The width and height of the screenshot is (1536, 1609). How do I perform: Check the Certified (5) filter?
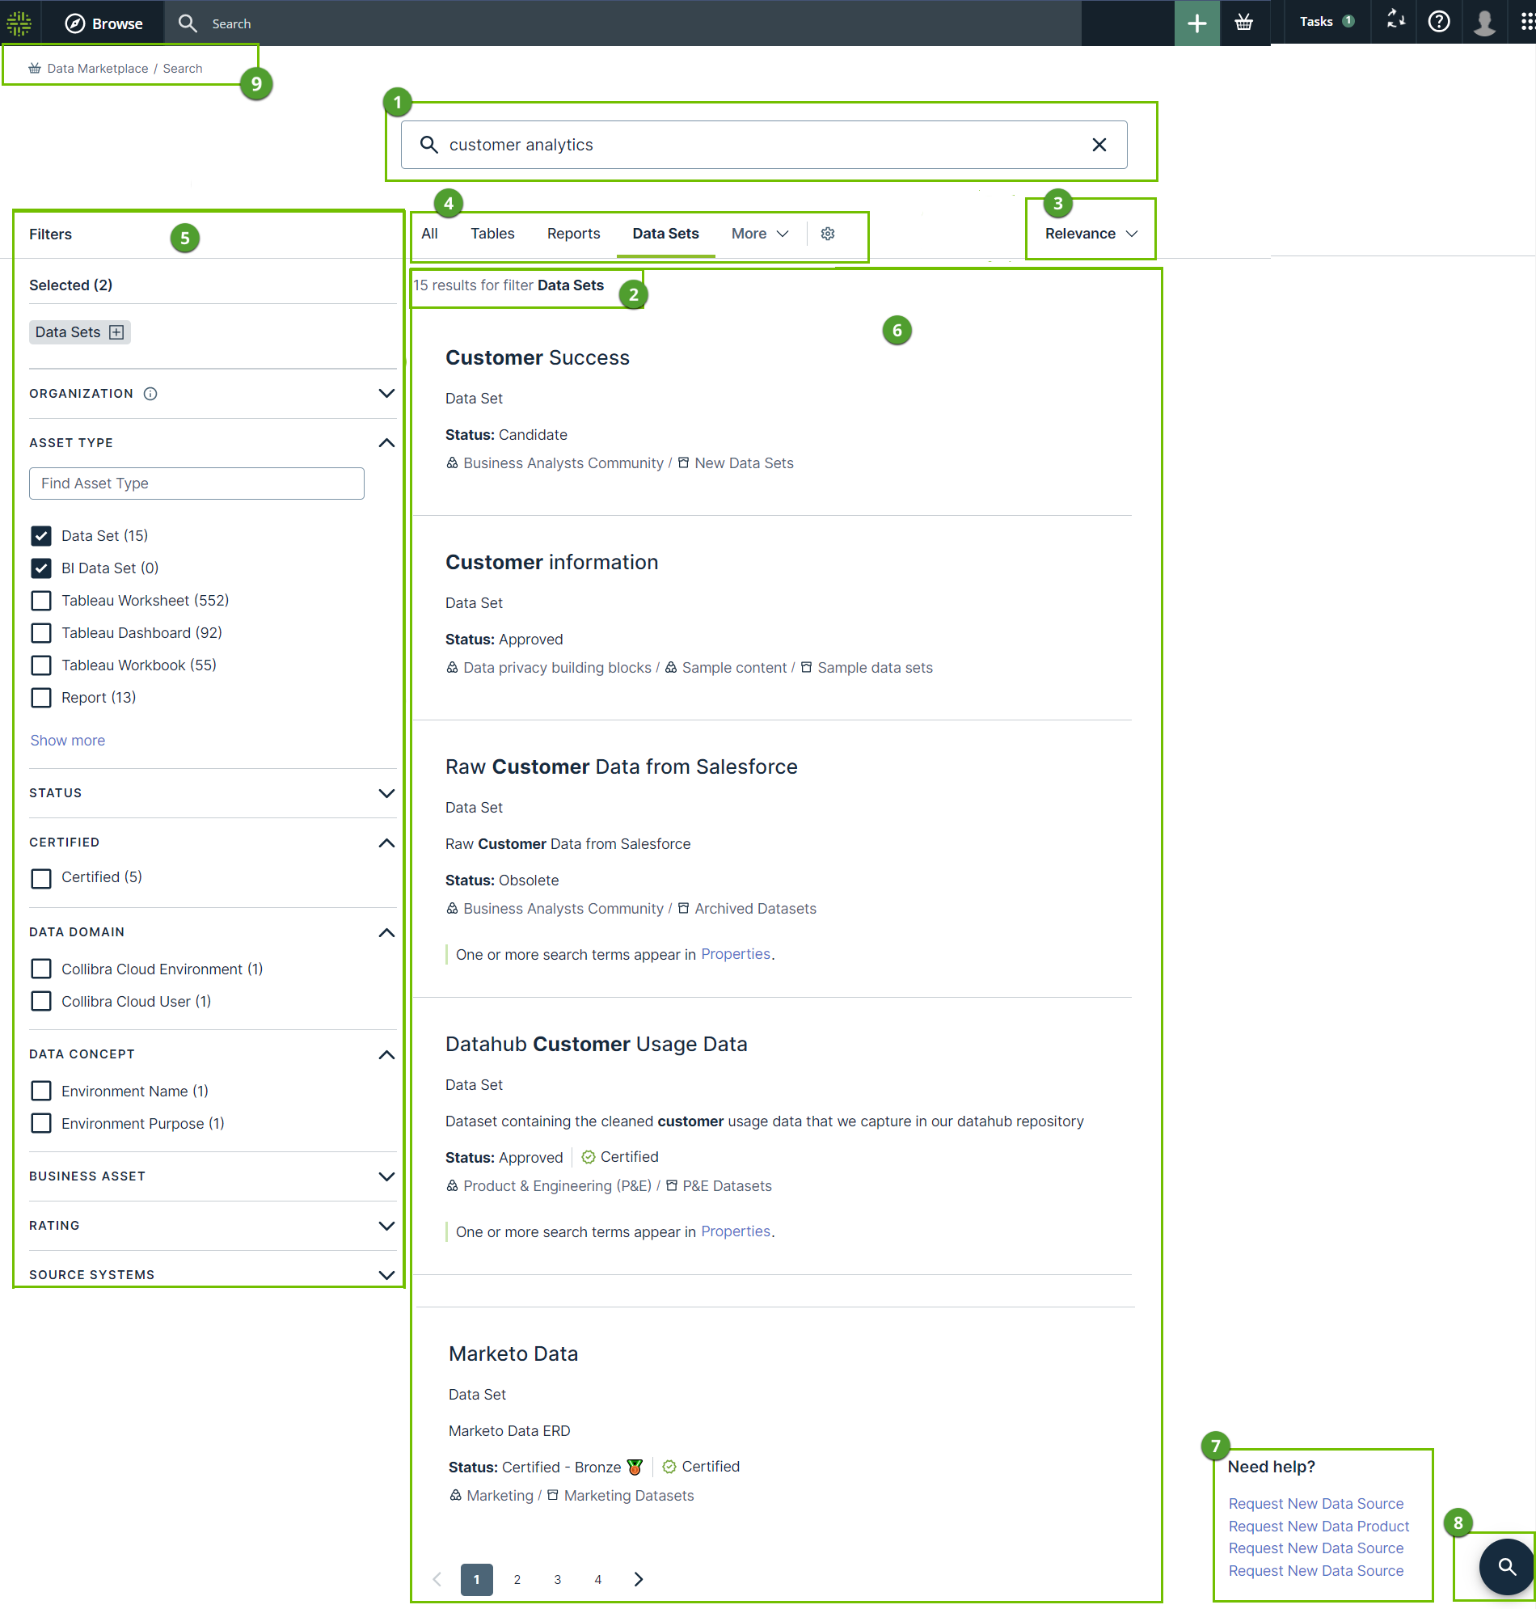pos(41,878)
